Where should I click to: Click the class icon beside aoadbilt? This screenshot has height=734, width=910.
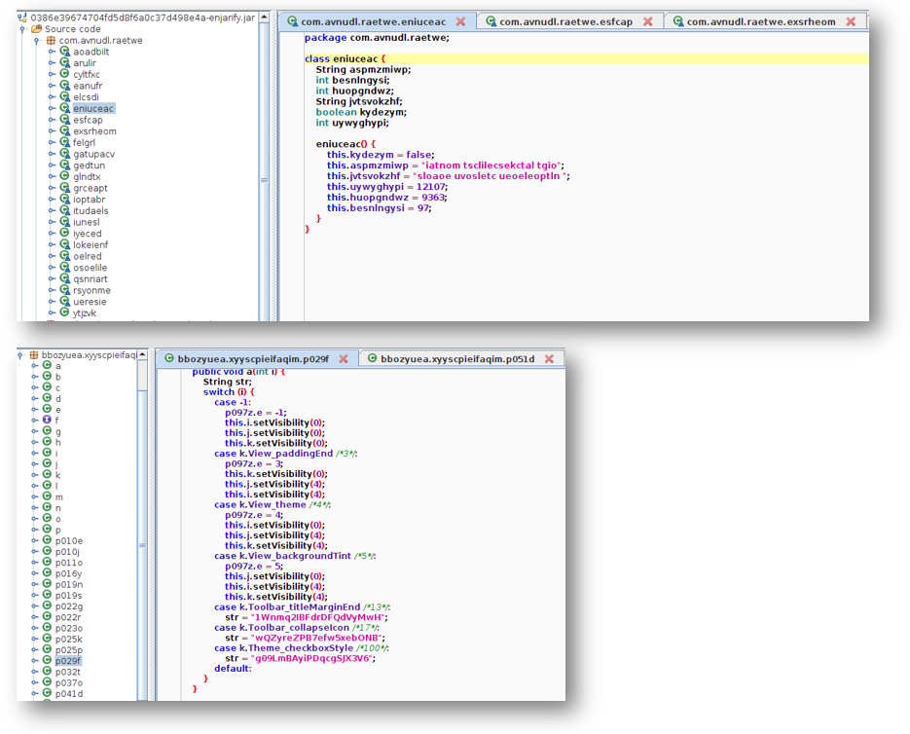point(65,53)
